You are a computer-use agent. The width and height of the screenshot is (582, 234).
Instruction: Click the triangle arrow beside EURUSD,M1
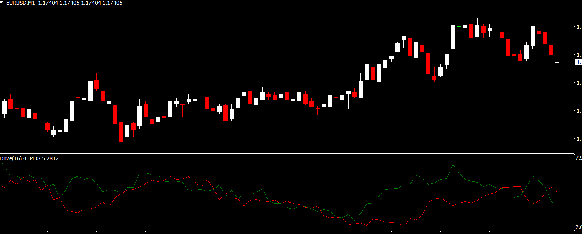[3, 3]
